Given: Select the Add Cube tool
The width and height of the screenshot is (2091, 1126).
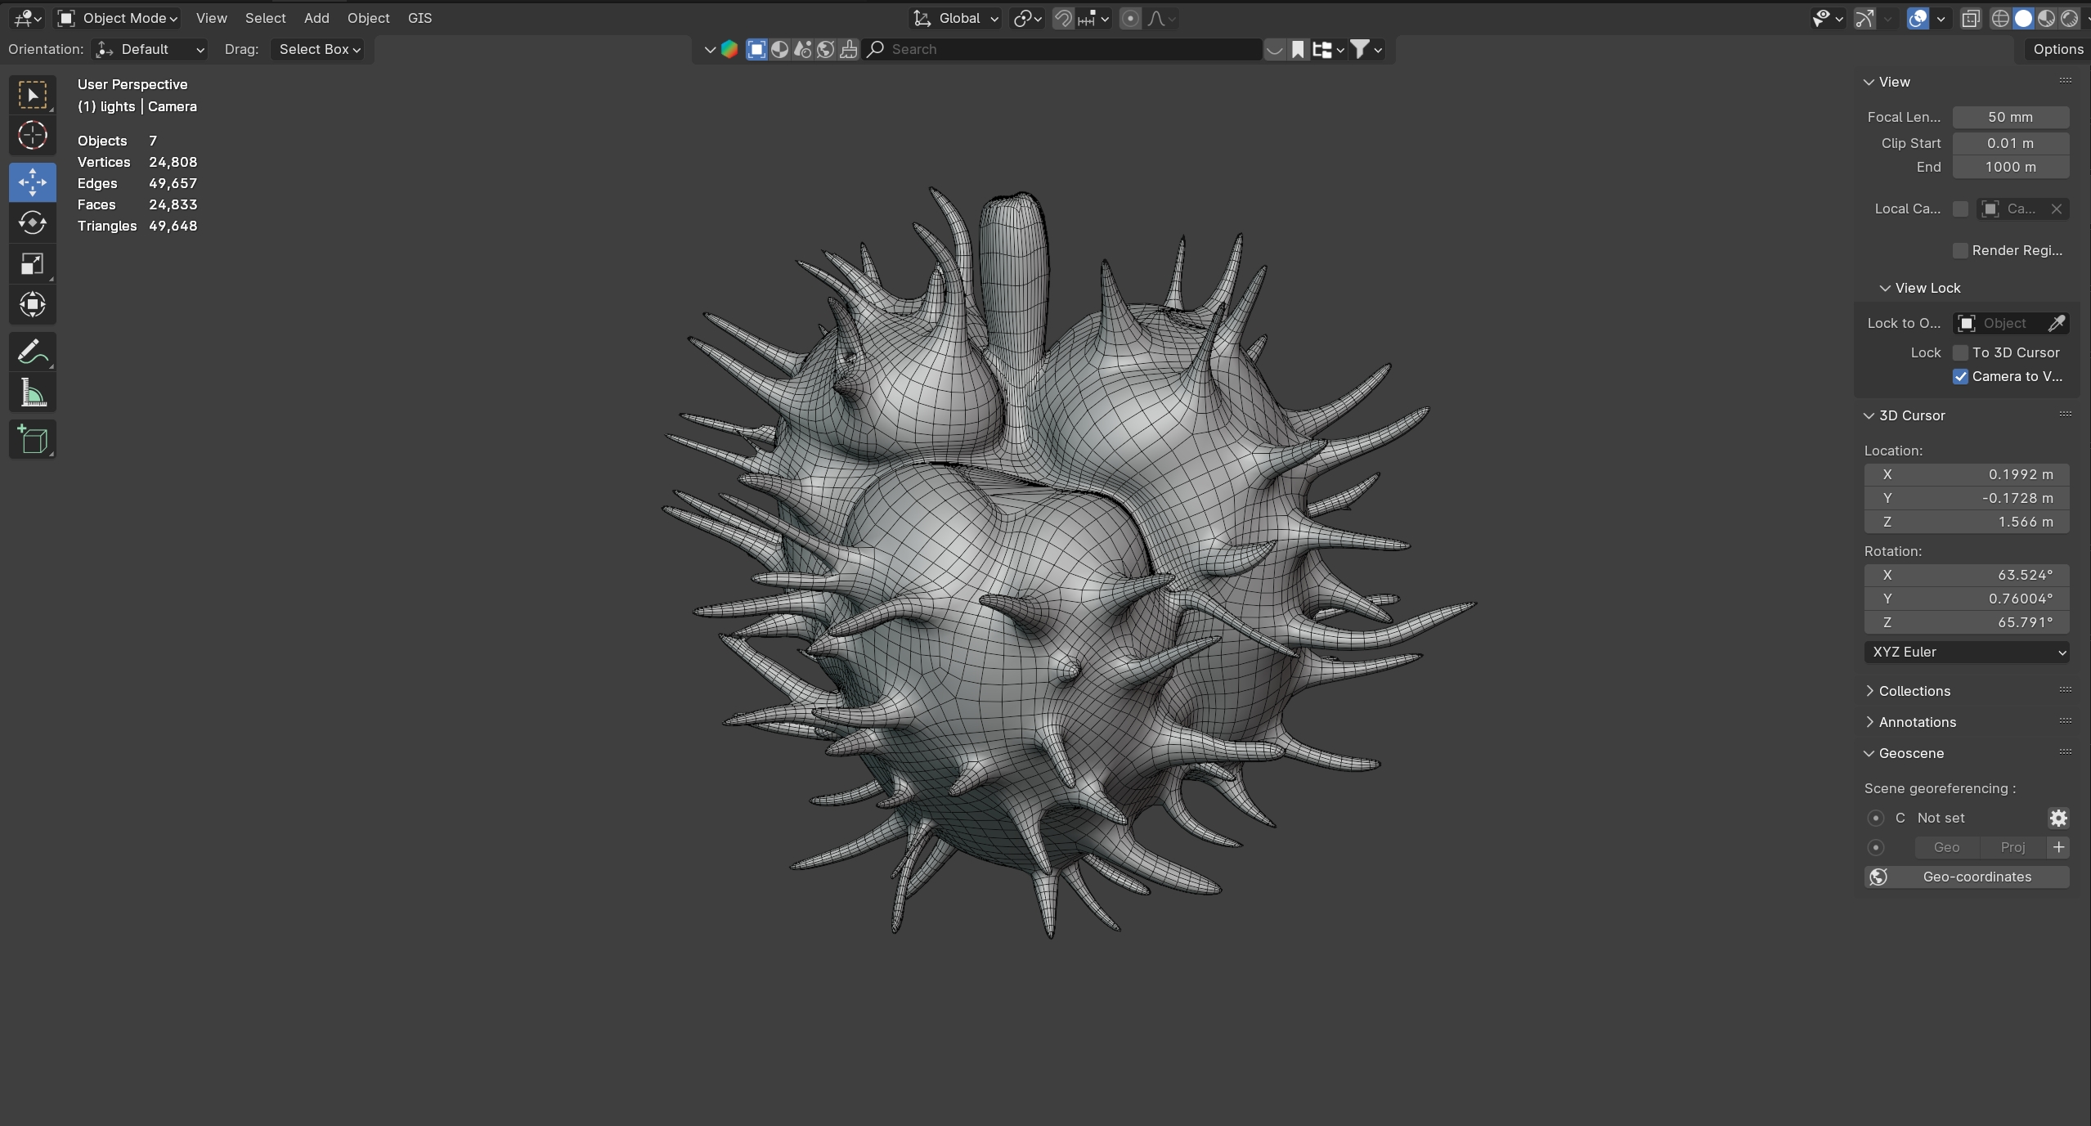Looking at the screenshot, I should click(32, 440).
